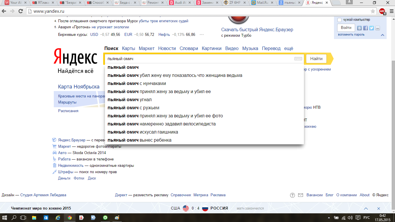Open the Расписания link

68,111
